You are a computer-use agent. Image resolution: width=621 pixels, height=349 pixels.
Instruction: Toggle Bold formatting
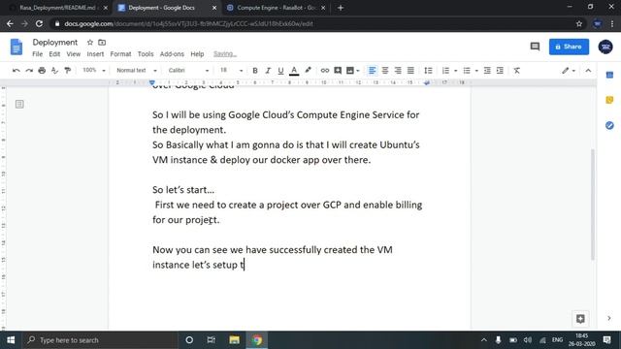pos(255,71)
